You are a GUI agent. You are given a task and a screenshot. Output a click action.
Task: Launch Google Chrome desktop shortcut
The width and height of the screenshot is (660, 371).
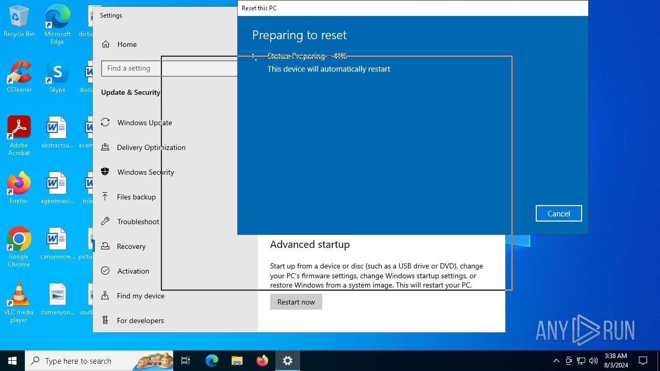coord(19,247)
